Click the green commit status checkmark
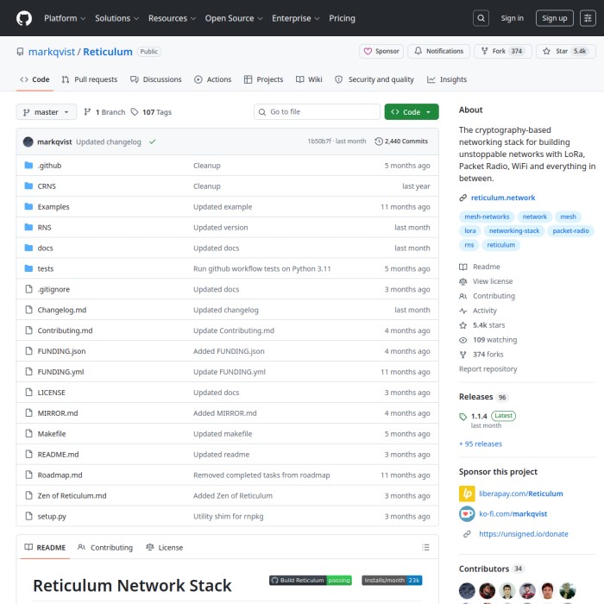The image size is (604, 604). click(x=153, y=141)
